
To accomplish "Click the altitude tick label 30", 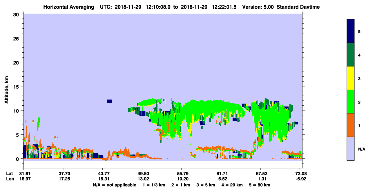I will [17, 14].
